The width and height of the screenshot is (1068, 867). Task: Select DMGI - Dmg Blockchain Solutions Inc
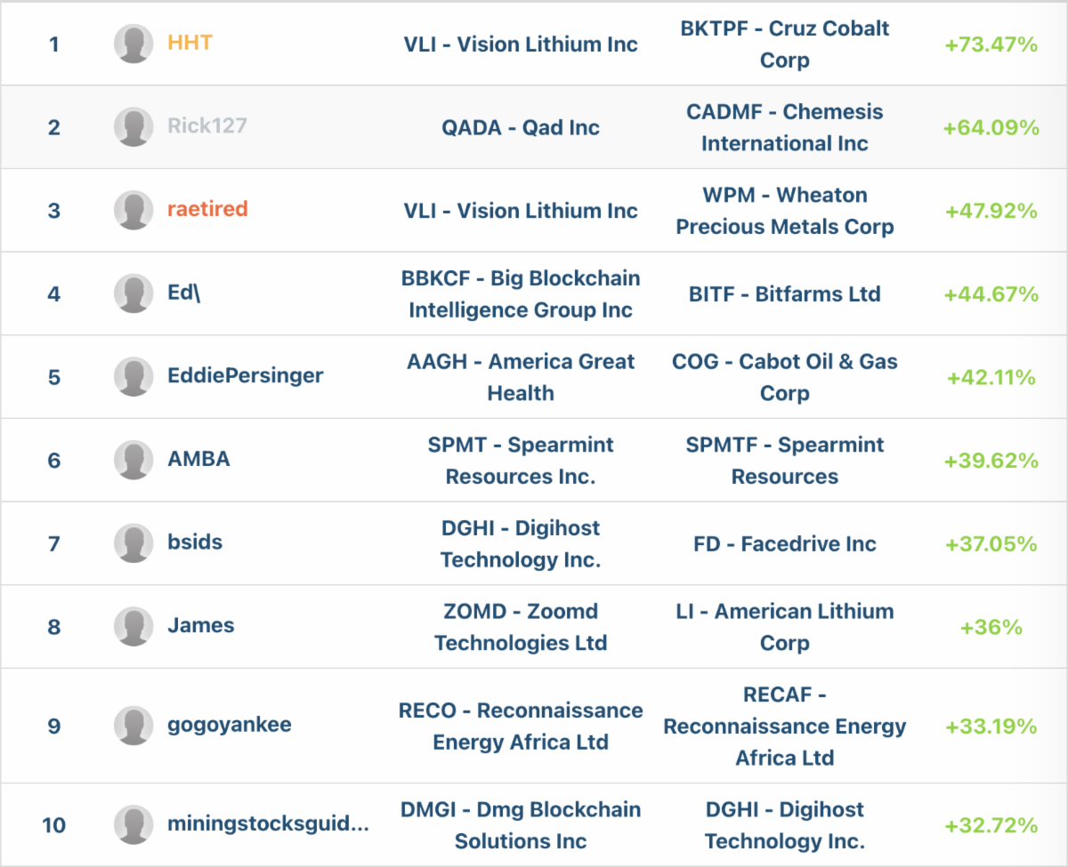pyautogui.click(x=521, y=825)
